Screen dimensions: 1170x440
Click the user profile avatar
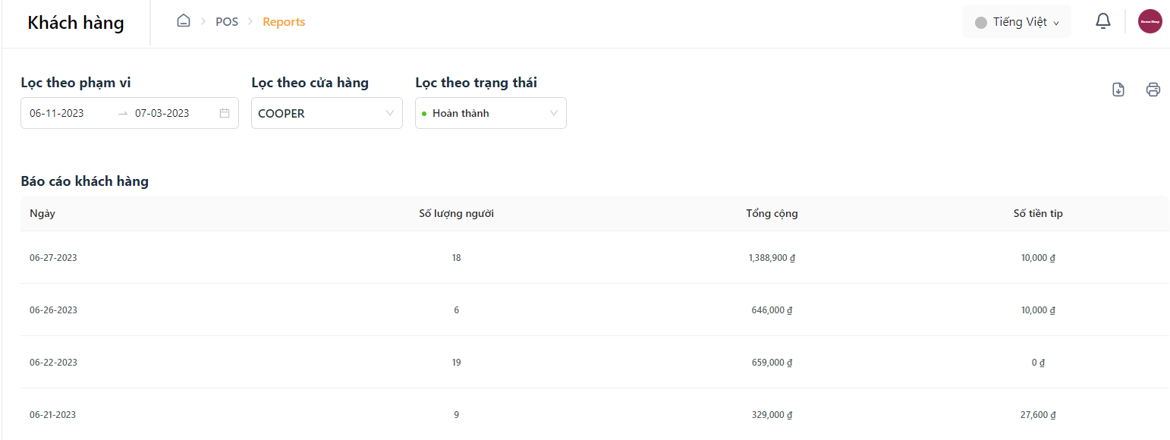(x=1150, y=21)
